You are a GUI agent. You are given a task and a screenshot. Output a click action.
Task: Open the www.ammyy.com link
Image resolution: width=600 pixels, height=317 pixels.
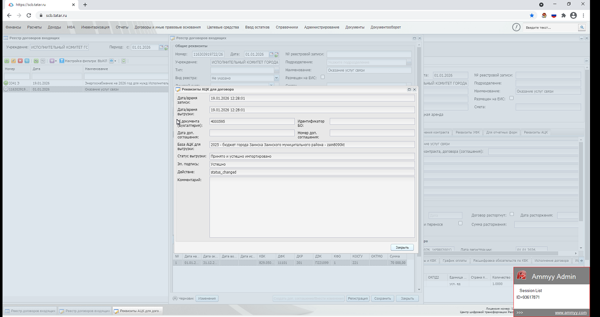coord(571,313)
